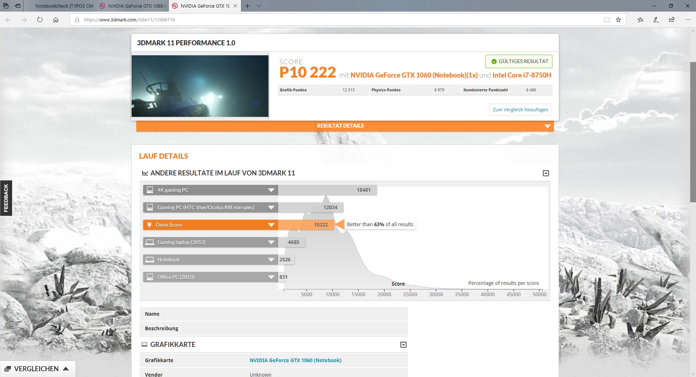Click the chart icon beside Andere Resultate
696x377 pixels.
(145, 173)
